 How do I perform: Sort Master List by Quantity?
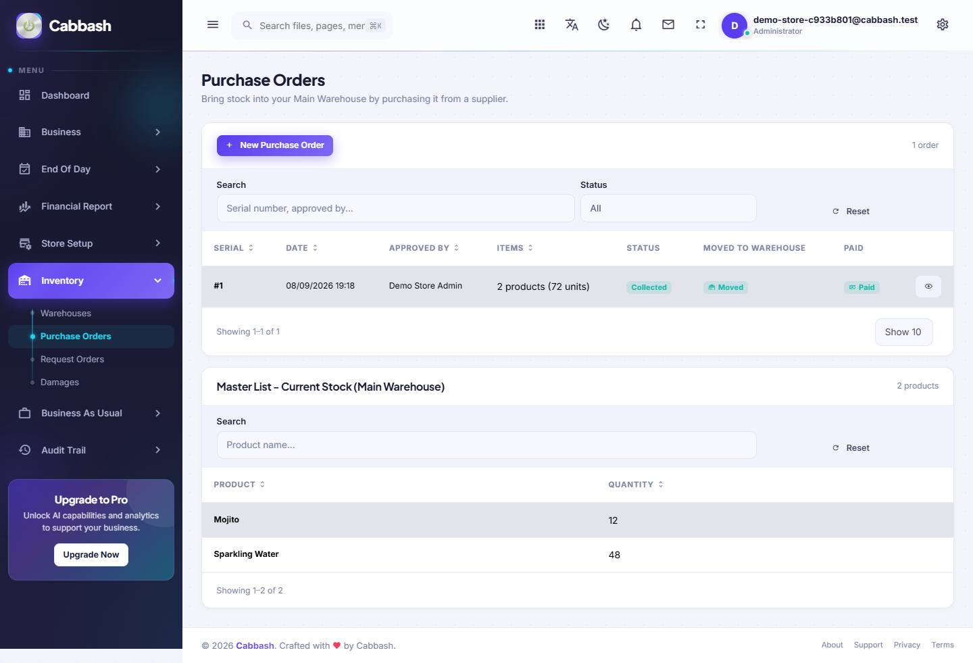pyautogui.click(x=636, y=485)
